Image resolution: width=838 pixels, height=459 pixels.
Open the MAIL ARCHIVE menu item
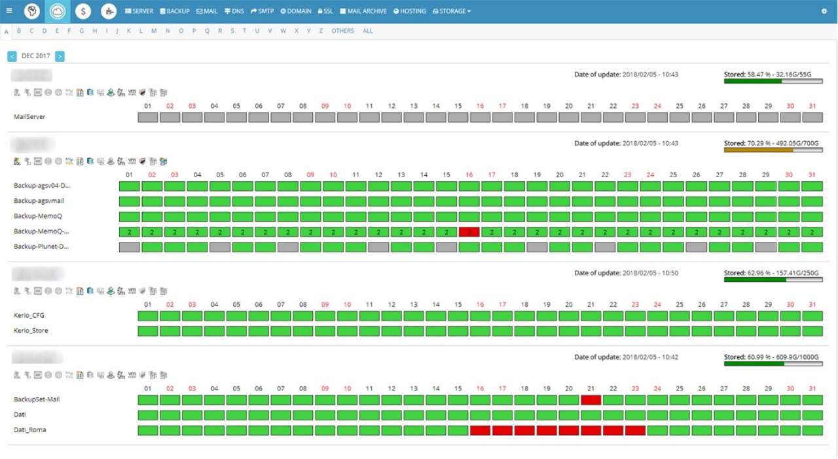[363, 11]
